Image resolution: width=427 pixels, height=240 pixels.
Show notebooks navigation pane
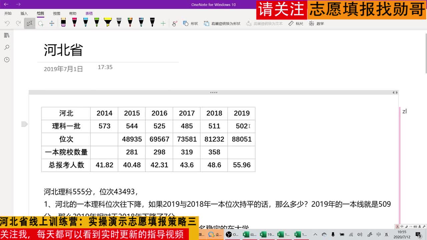(x=7, y=35)
